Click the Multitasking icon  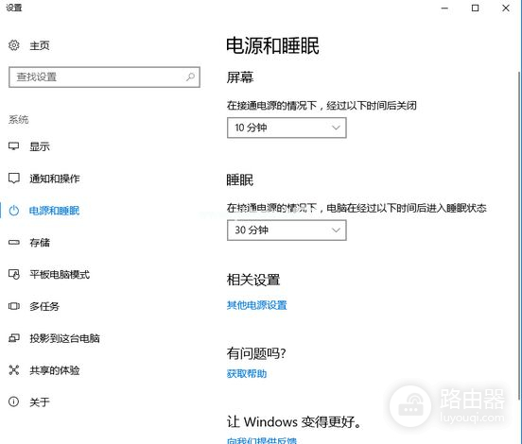click(14, 306)
